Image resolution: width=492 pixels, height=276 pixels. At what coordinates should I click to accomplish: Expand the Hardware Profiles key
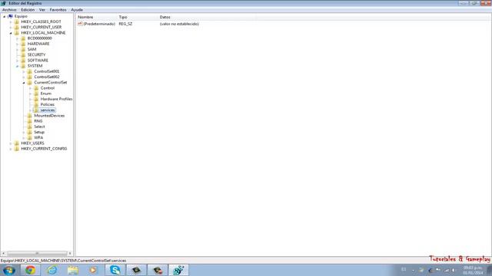click(31, 99)
